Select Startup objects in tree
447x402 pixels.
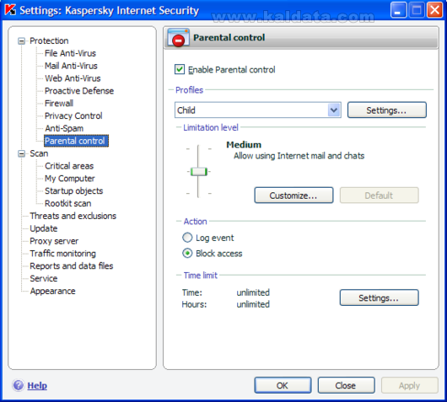click(x=74, y=190)
